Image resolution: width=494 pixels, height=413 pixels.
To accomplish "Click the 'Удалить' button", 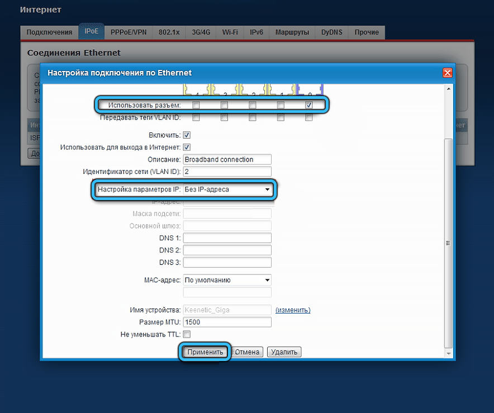I will (x=284, y=352).
